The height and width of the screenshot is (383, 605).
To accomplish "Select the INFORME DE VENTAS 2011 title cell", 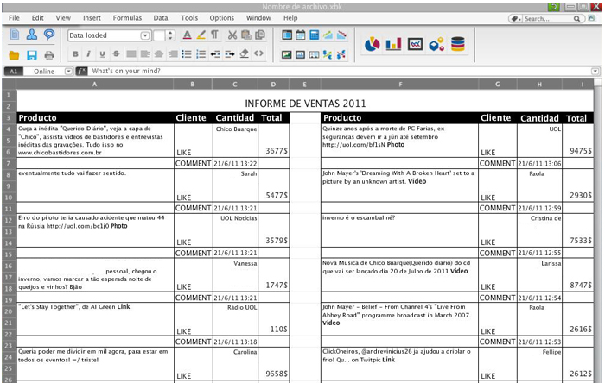I will click(305, 101).
